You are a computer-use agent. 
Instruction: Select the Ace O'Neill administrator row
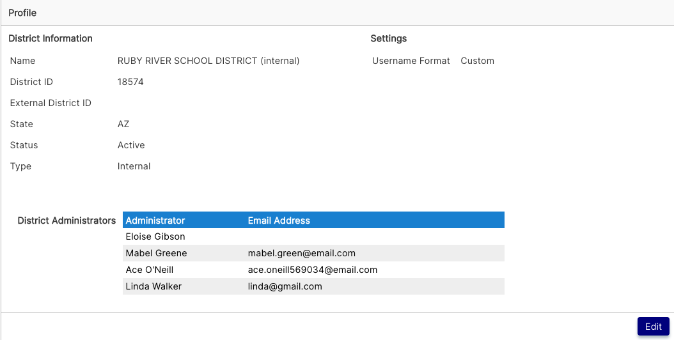(313, 270)
